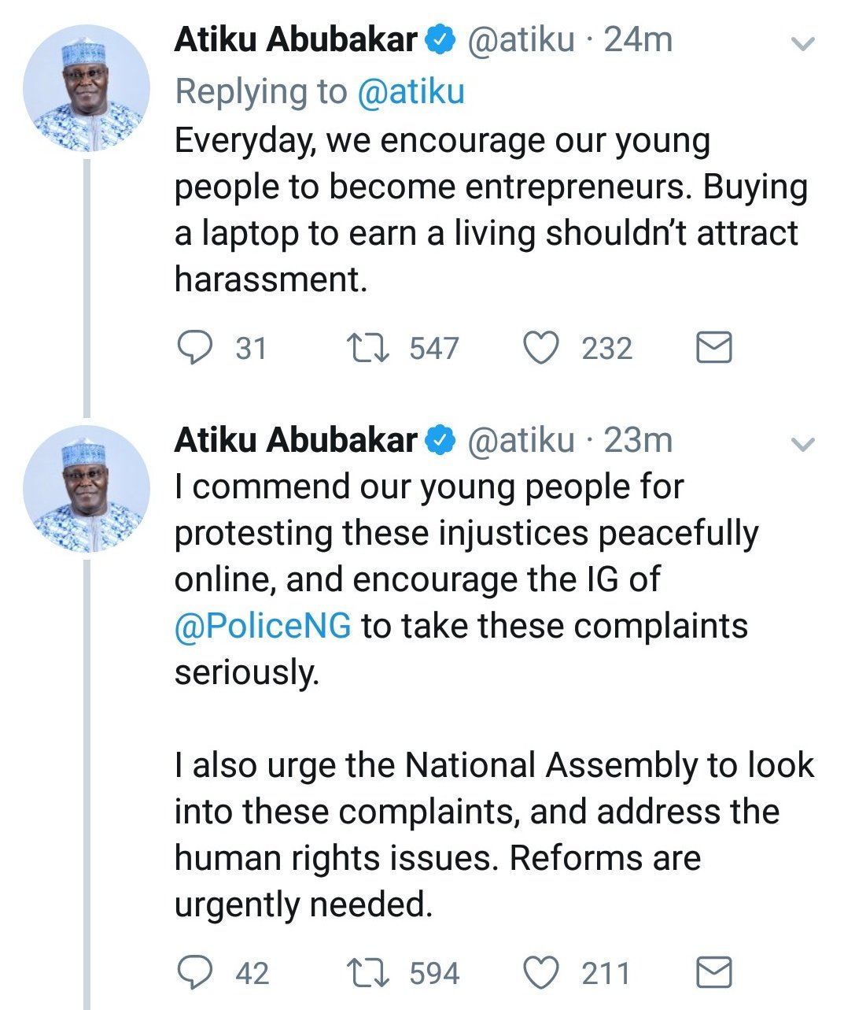View the 547 retweets count on first tweet
The image size is (844, 1010).
pos(433,348)
